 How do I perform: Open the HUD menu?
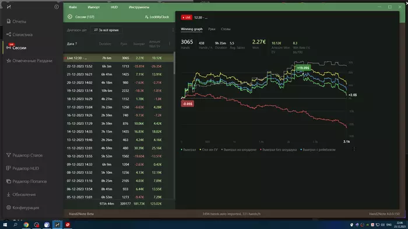pos(114,7)
